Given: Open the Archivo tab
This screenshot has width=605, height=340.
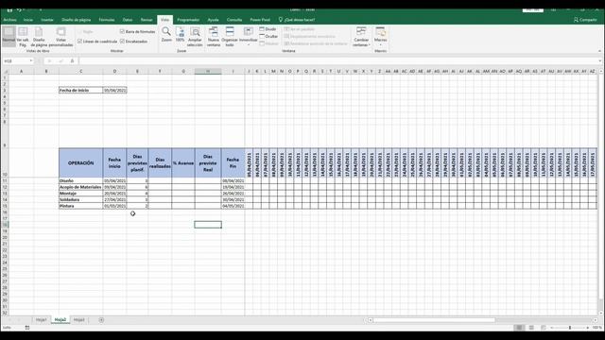Looking at the screenshot, I should (10, 20).
